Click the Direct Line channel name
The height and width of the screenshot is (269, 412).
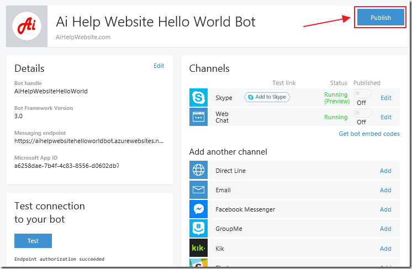coord(230,171)
